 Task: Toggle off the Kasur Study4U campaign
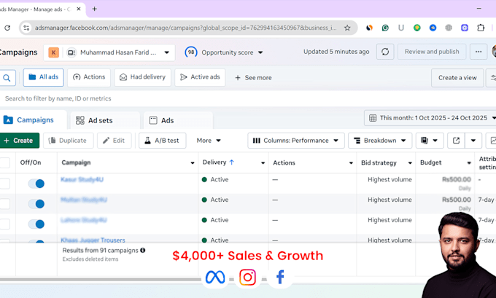click(36, 184)
